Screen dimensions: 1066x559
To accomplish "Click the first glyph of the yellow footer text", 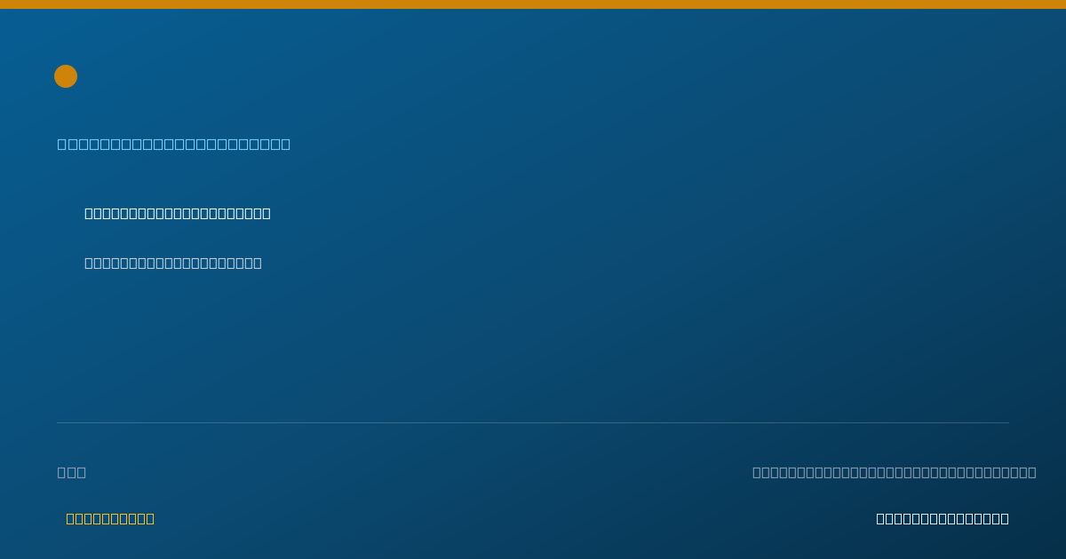I will point(70,518).
